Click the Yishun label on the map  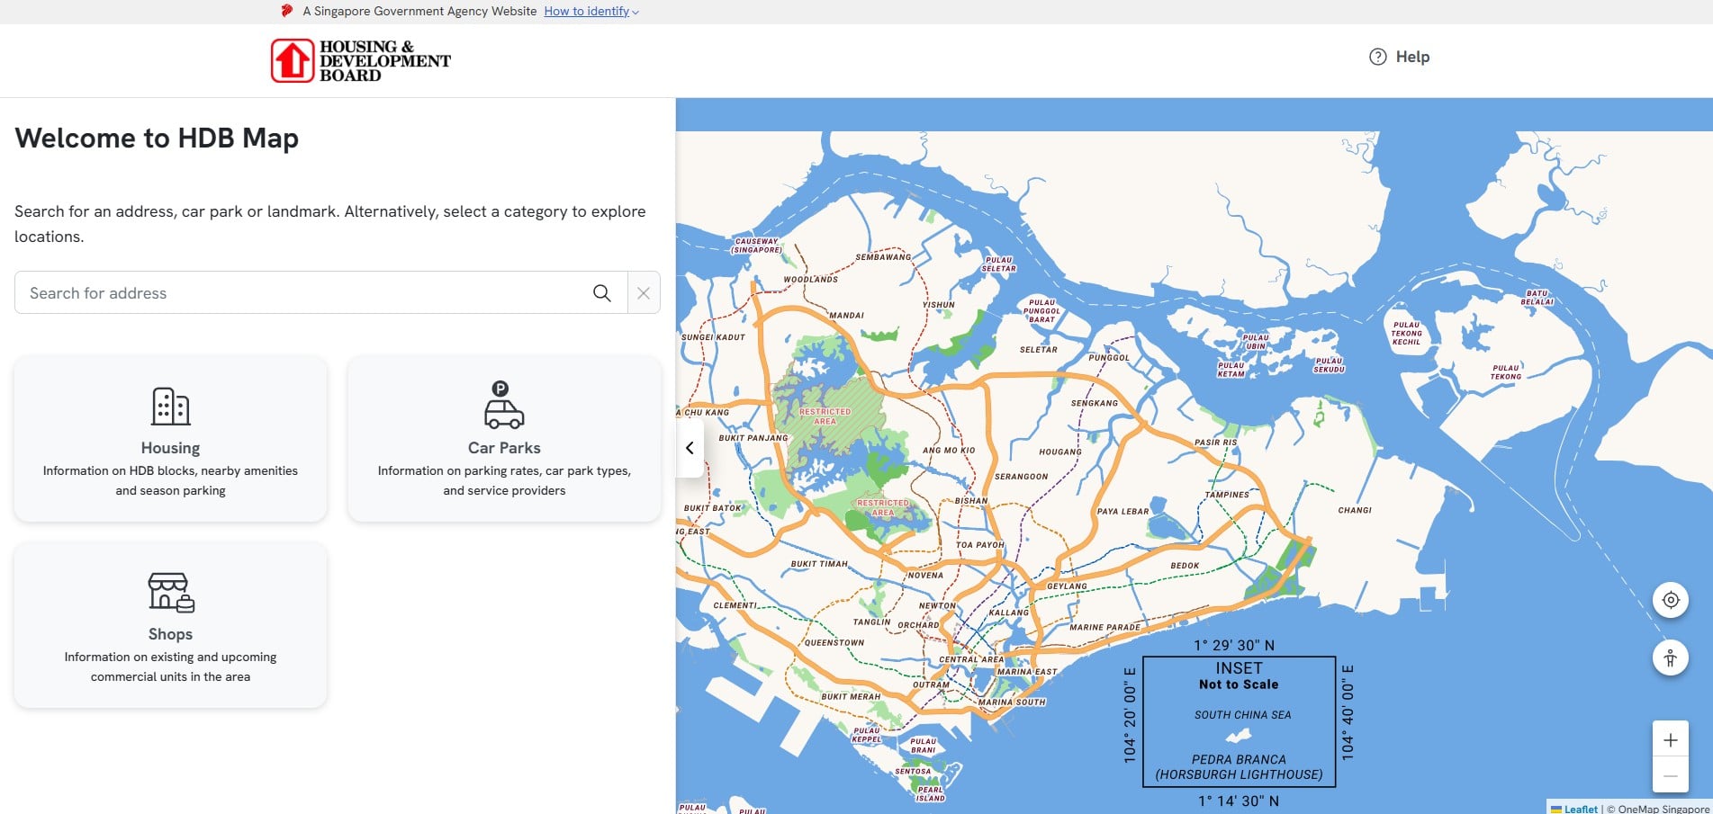[x=939, y=305]
